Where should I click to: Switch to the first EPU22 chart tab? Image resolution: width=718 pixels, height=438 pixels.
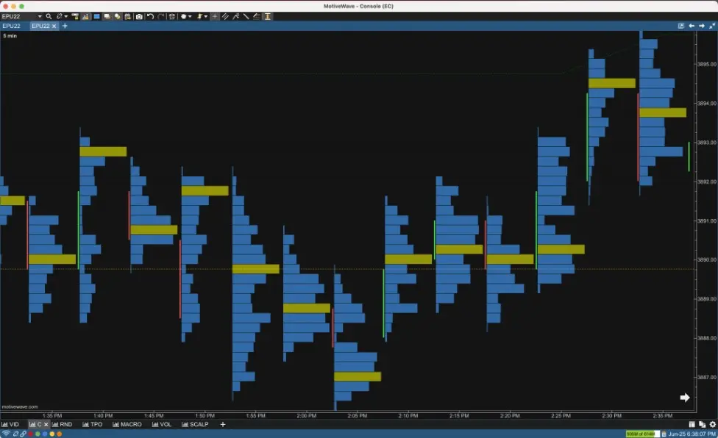coord(12,26)
